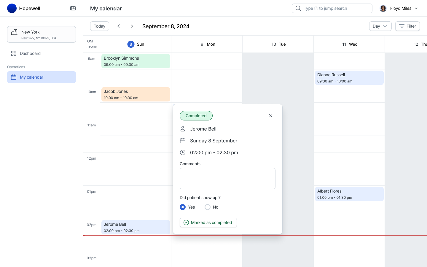Open the Day view dropdown
427x267 pixels.
pos(380,26)
